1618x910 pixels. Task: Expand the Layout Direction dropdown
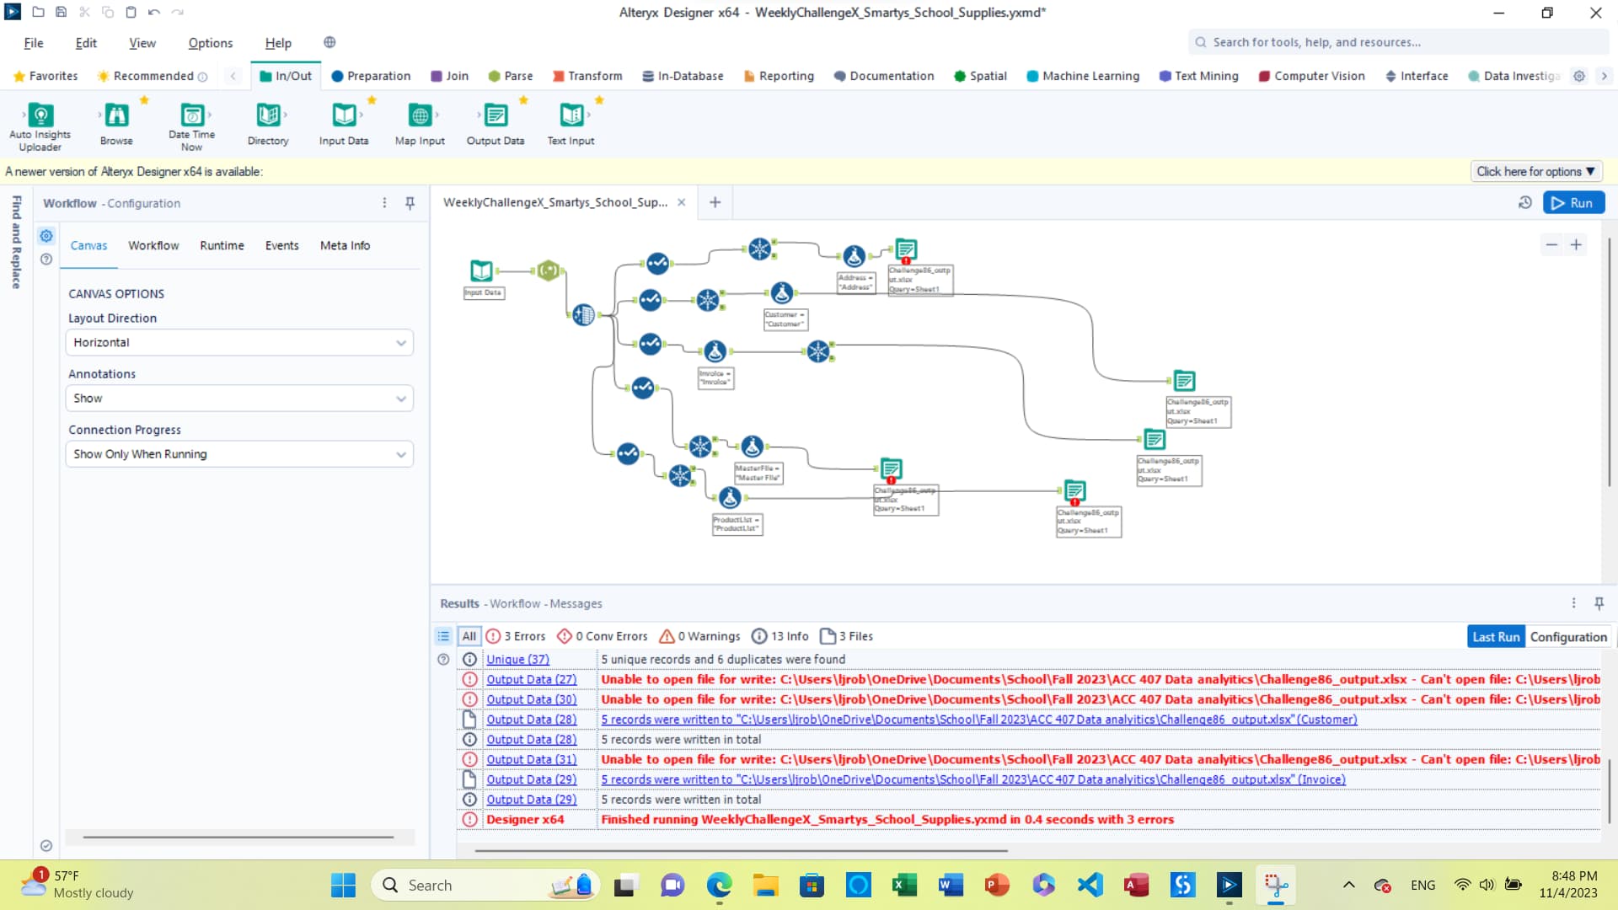point(239,343)
